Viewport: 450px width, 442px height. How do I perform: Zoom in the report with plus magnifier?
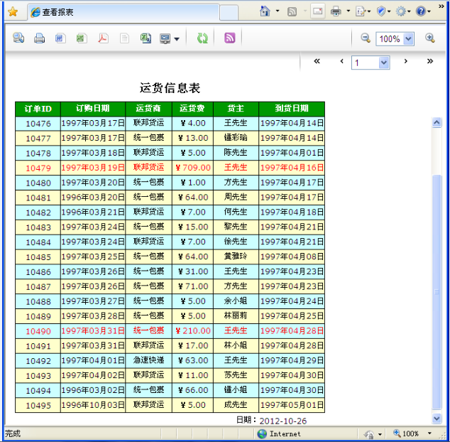430,38
